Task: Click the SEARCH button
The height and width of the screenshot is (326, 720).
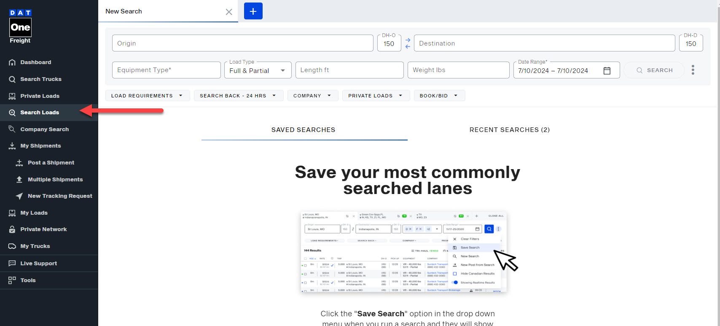Action: coord(654,70)
